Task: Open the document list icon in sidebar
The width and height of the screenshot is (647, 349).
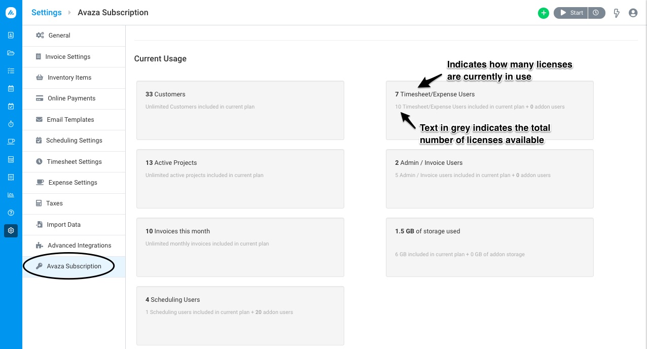Action: (11, 178)
